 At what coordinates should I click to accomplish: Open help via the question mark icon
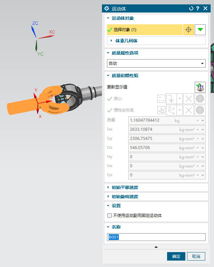(198, 8)
